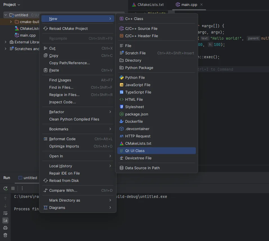
Task: Click the Down the Stack Trace arrow
Action: tap(5, 206)
